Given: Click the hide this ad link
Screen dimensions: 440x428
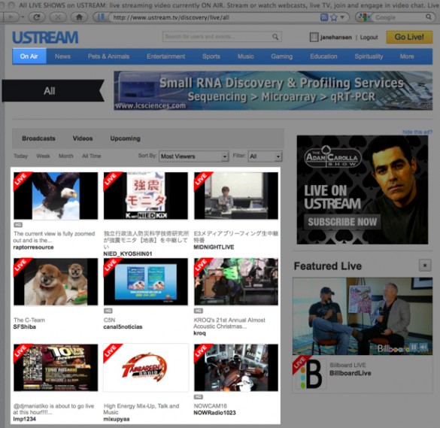Looking at the screenshot, I should [x=417, y=132].
